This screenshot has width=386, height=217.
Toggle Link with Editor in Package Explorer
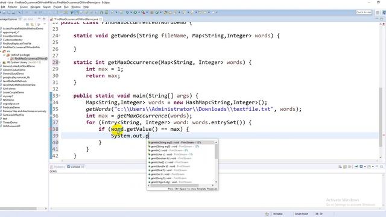click(32, 24)
